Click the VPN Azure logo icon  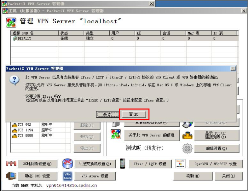coord(67,176)
